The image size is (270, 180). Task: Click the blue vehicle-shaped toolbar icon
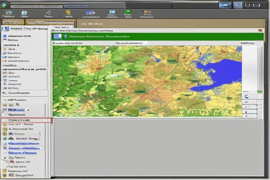coord(90,13)
